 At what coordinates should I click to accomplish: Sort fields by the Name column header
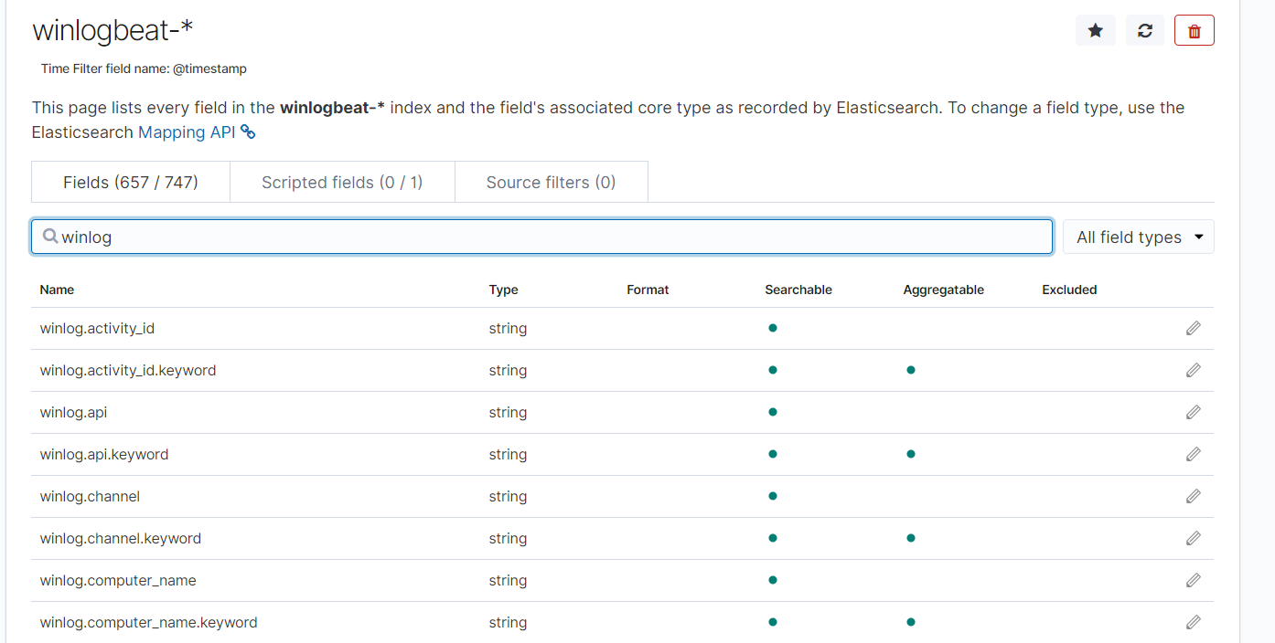point(57,290)
